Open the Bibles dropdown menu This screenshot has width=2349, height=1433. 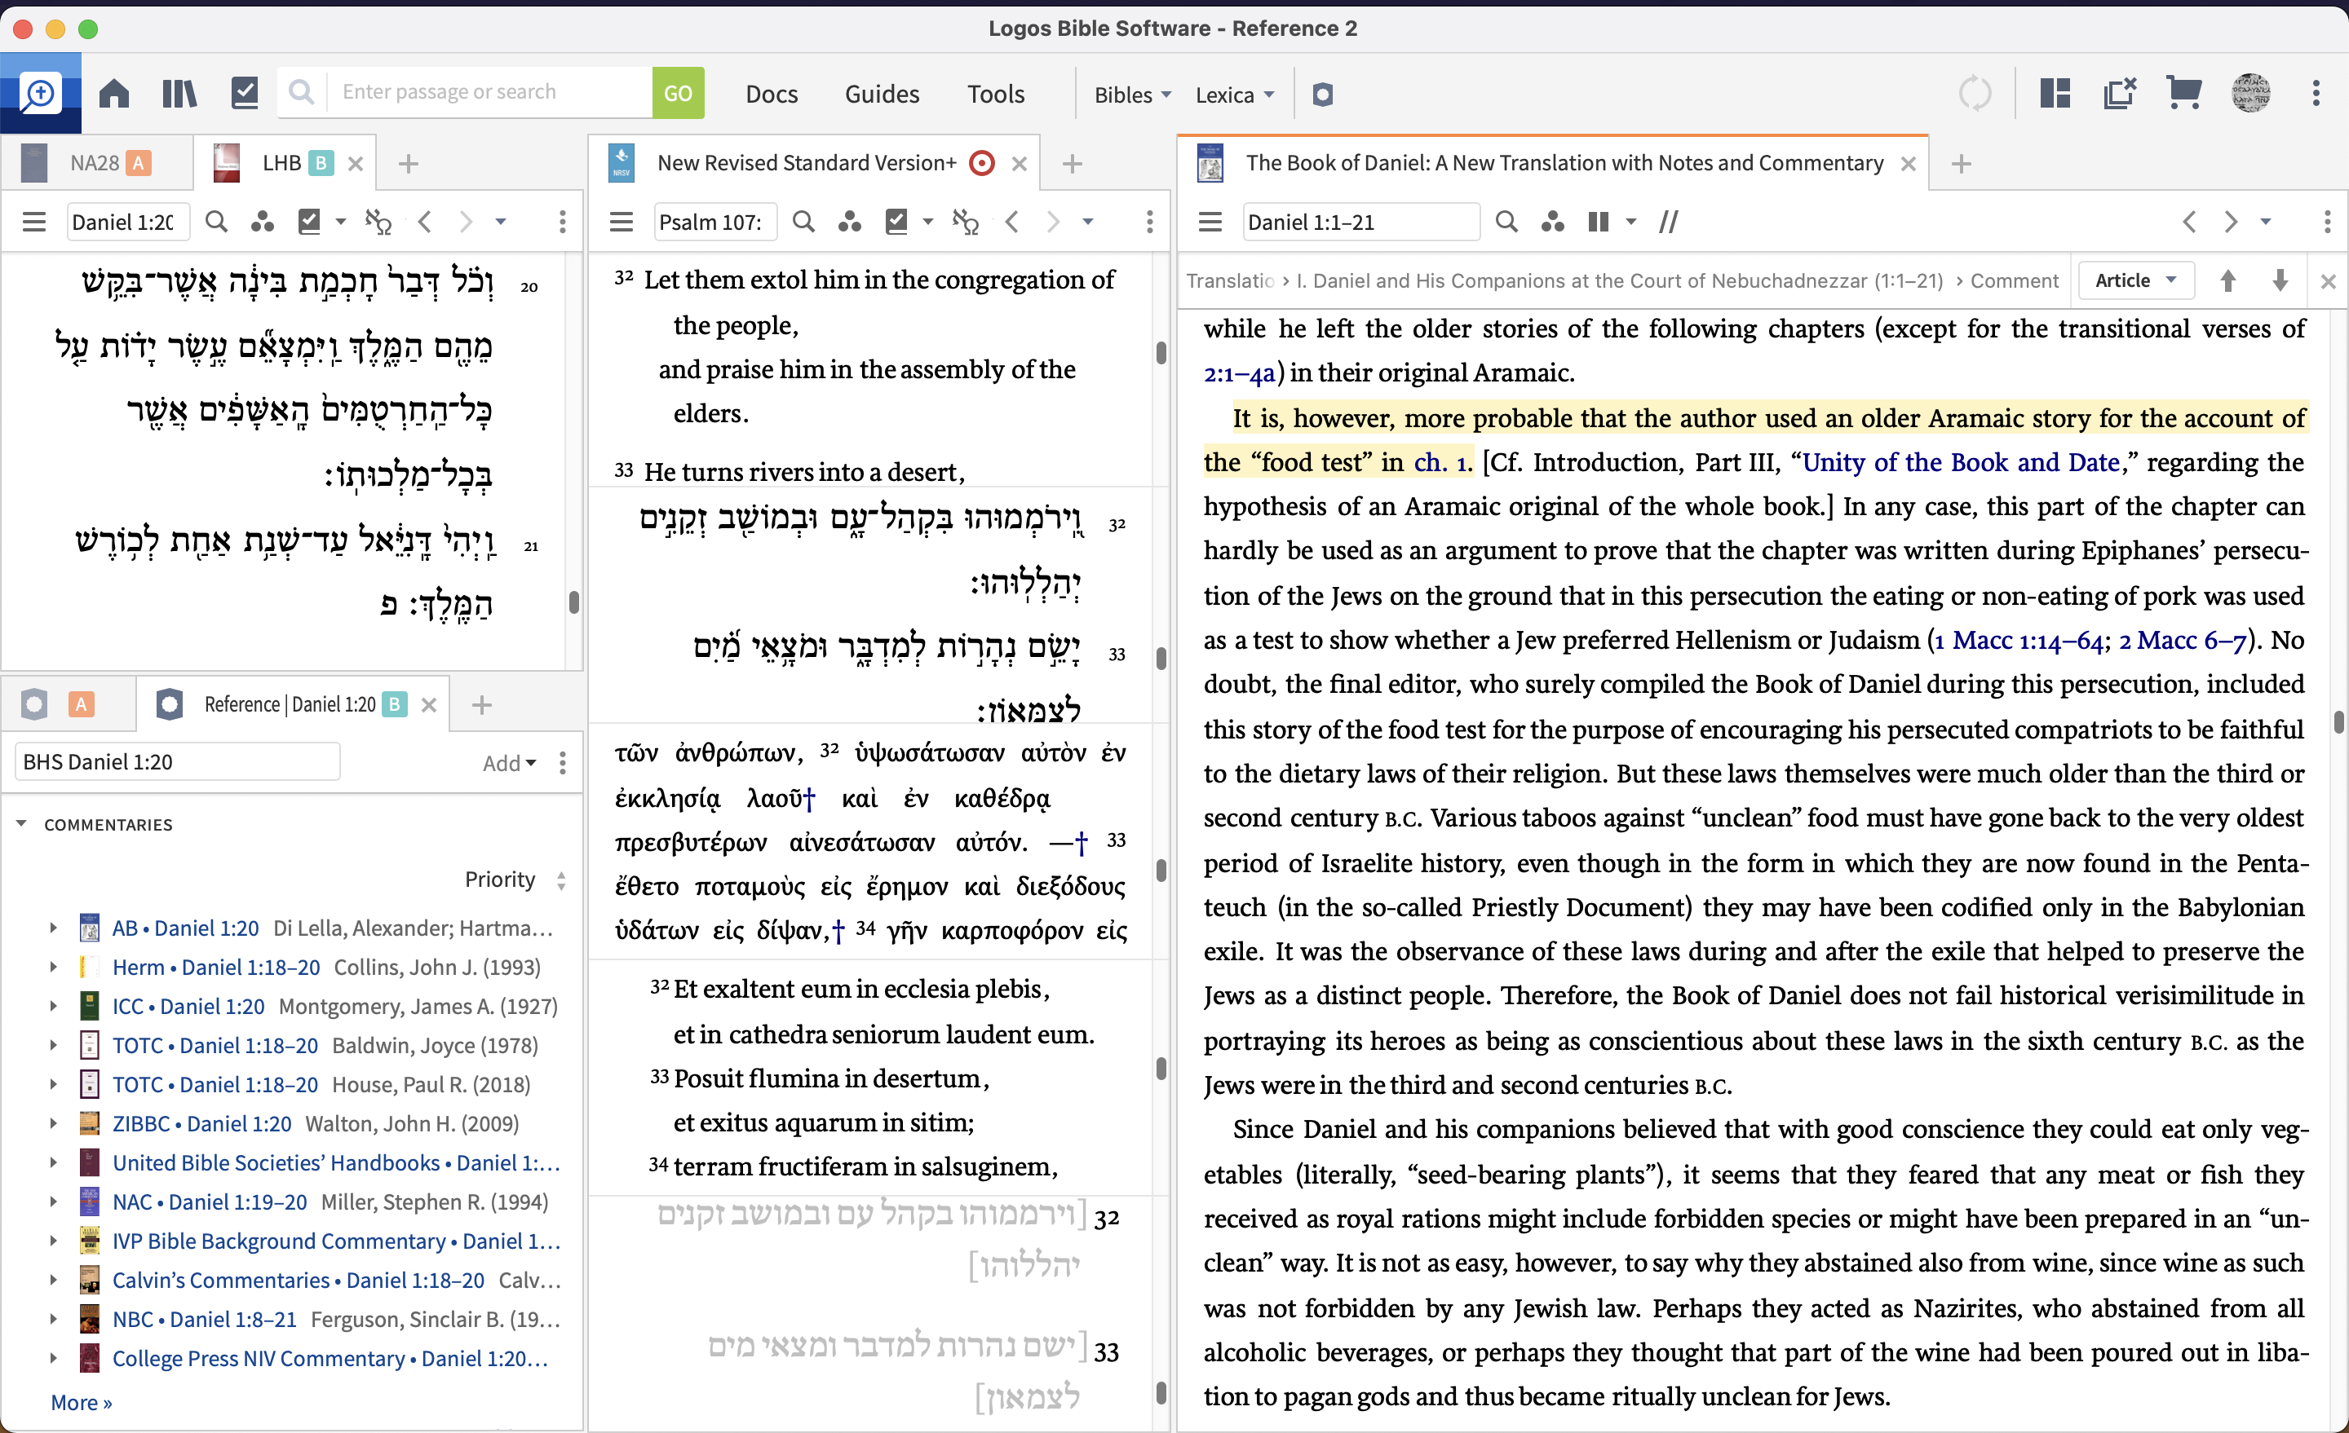click(x=1131, y=95)
